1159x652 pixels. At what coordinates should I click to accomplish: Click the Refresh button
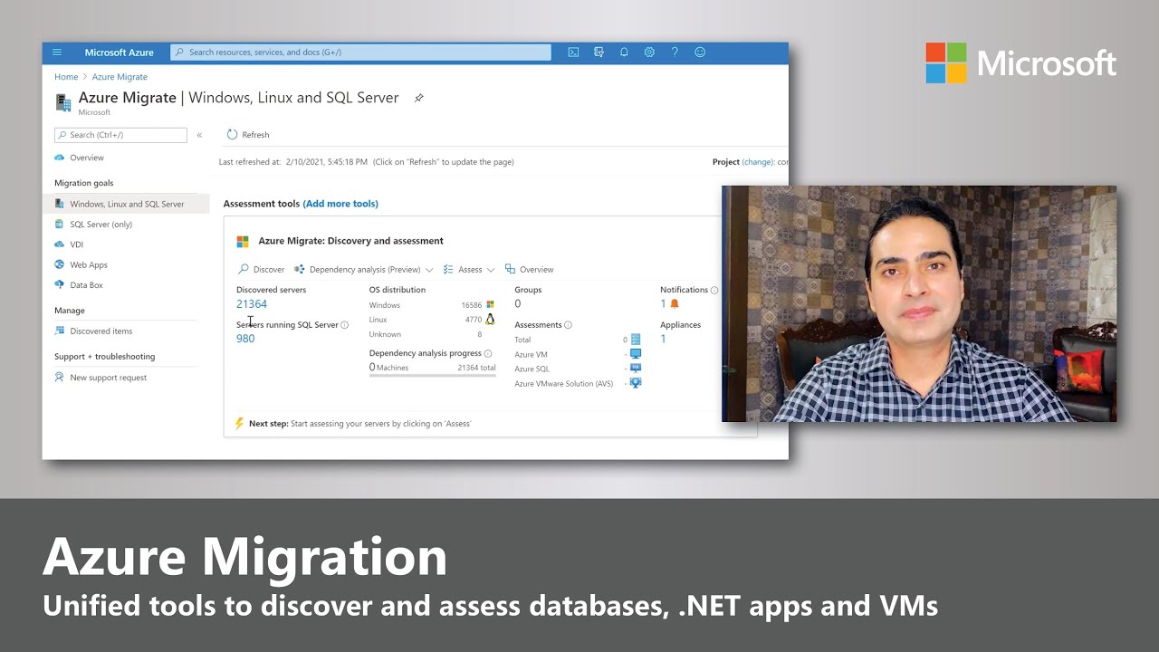[248, 135]
